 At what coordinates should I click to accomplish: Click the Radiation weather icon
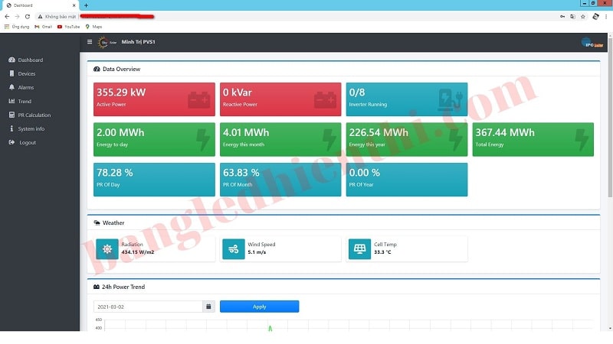[107, 249]
